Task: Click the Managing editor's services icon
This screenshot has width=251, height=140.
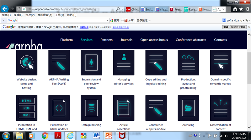Action: pyautogui.click(x=124, y=63)
